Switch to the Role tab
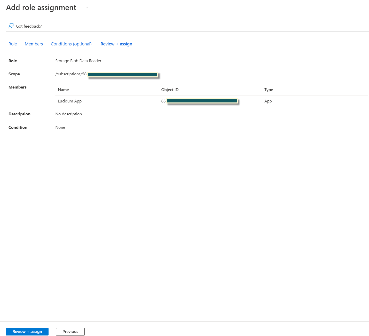The height and width of the screenshot is (336, 369). [13, 44]
